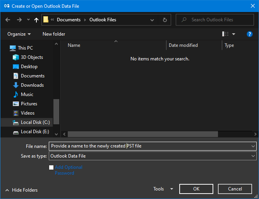Refresh the Outlook Files folder view
This screenshot has height=199, width=259.
pos(165,20)
